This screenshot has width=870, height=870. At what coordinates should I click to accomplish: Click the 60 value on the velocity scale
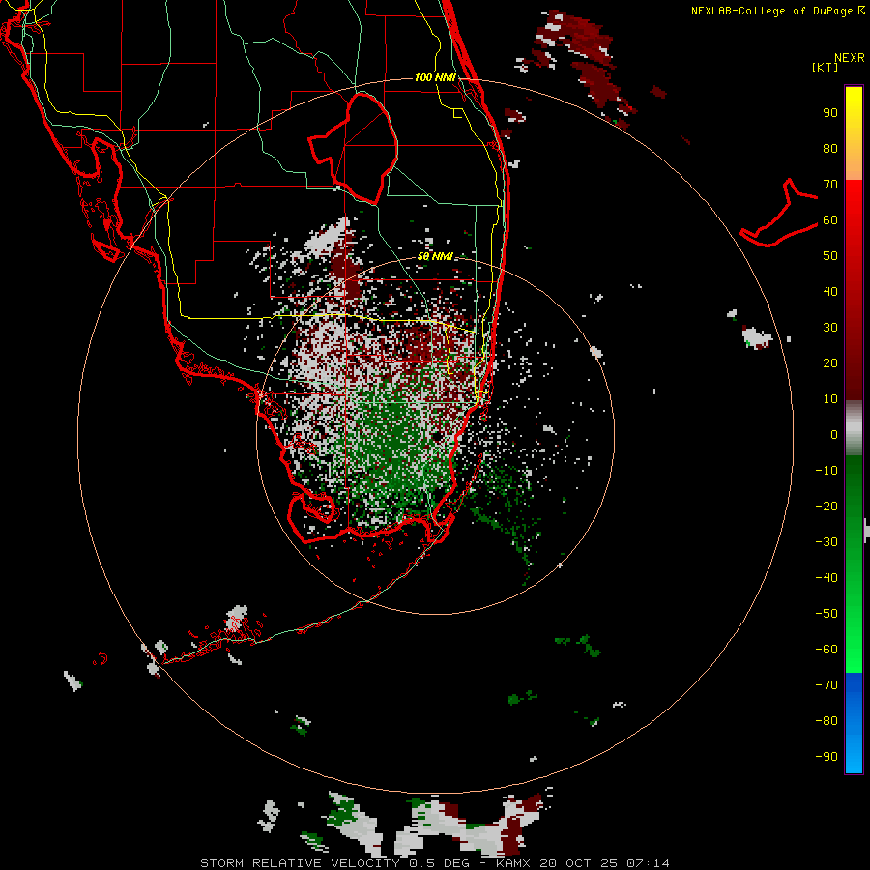pos(830,220)
